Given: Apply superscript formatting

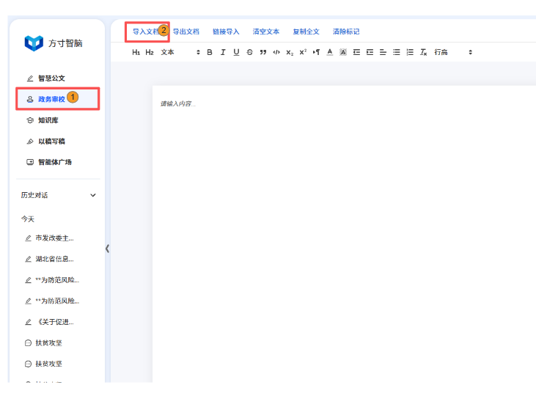Looking at the screenshot, I should click(303, 52).
